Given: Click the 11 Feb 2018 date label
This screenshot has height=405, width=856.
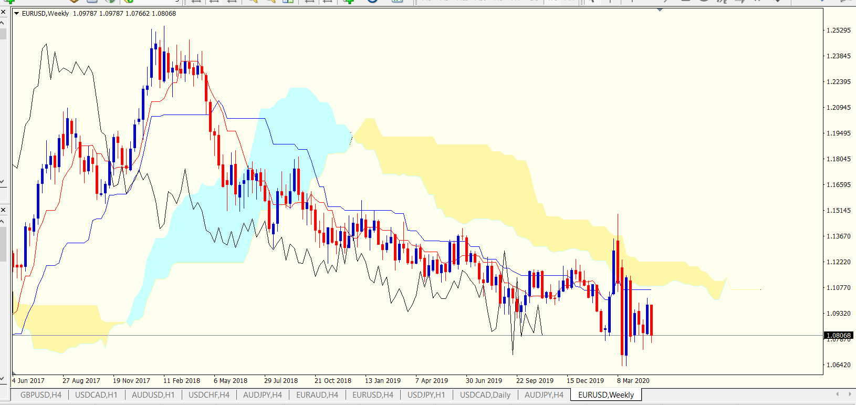Looking at the screenshot, I should click(x=182, y=381).
